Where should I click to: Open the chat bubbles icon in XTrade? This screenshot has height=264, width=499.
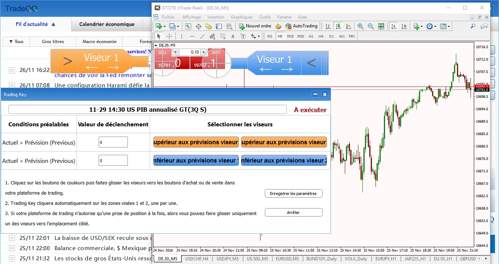tap(484, 26)
